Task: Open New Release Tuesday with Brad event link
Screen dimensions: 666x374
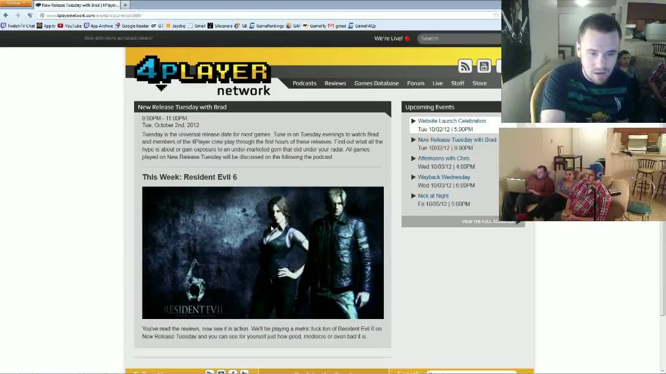Action: pyautogui.click(x=457, y=139)
